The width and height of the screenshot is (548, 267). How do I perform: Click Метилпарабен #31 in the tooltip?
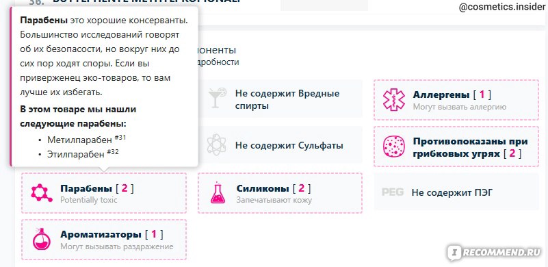point(87,139)
